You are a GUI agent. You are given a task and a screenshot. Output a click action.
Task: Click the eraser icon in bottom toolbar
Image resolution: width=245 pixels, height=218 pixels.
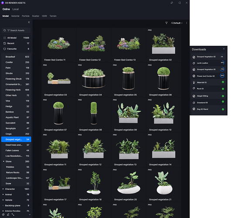(8, 215)
